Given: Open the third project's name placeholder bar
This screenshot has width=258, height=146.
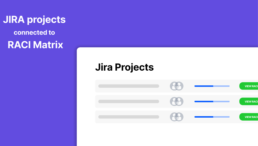Looking at the screenshot, I should [x=128, y=117].
